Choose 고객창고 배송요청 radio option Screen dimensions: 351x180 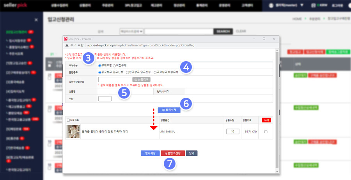pos(155,72)
